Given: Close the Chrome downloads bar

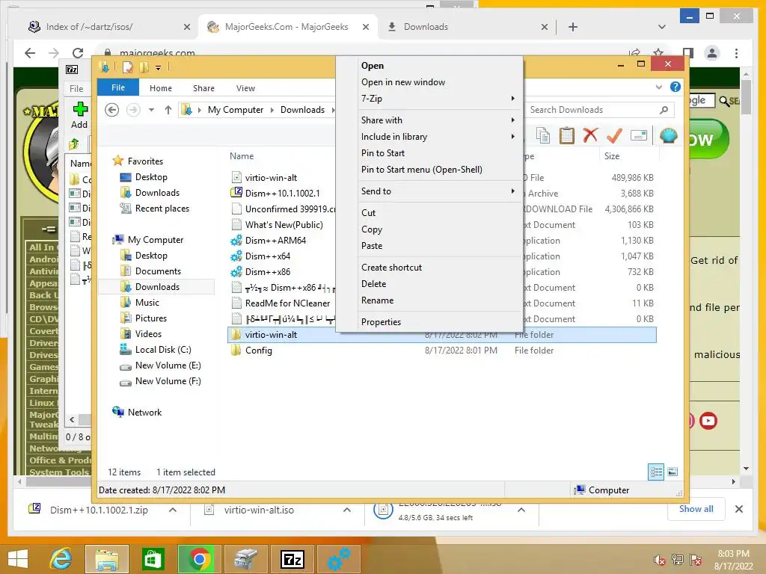Looking at the screenshot, I should (738, 509).
